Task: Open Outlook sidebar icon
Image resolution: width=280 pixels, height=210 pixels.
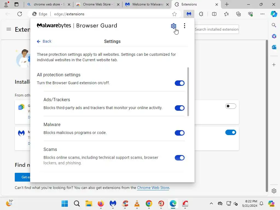Action: pyautogui.click(x=274, y=47)
